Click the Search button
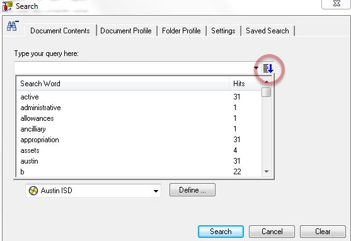 (x=221, y=232)
